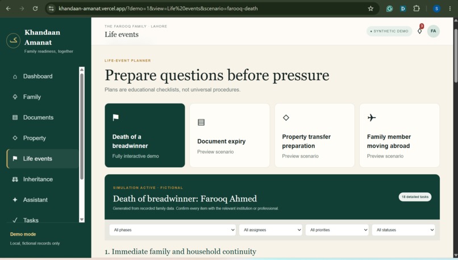Open the All assignees dropdown
Screen dimensions: 458x260
pyautogui.click(x=271, y=230)
